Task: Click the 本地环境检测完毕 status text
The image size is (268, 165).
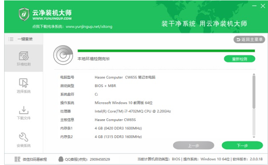Action: click(94, 59)
